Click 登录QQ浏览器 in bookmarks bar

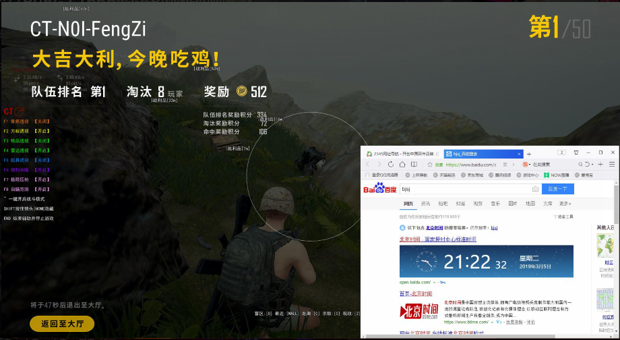[x=381, y=175]
